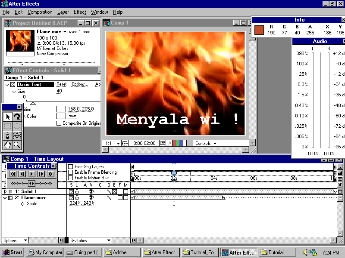Select the Rotation tool
Viewport: 345px width, 258px height.
17,117
